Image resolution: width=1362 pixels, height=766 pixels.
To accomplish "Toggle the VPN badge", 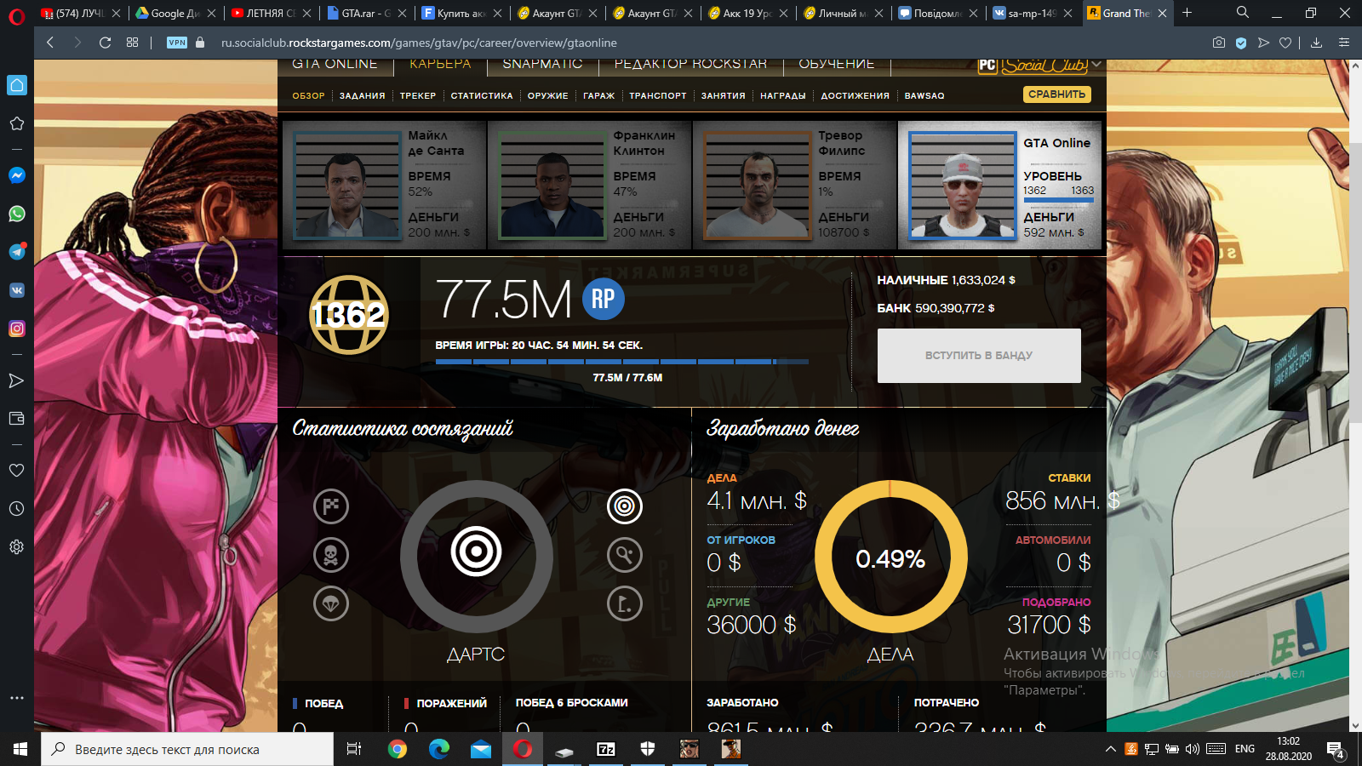I will (x=177, y=43).
